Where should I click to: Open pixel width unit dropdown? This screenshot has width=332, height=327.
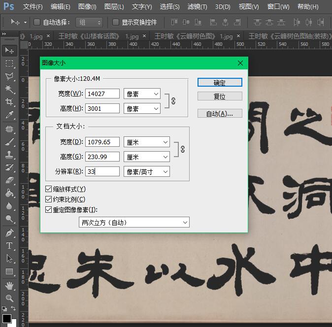(142, 94)
